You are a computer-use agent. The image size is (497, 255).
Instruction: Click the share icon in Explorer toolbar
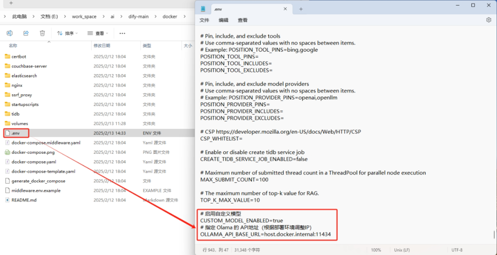click(26, 33)
